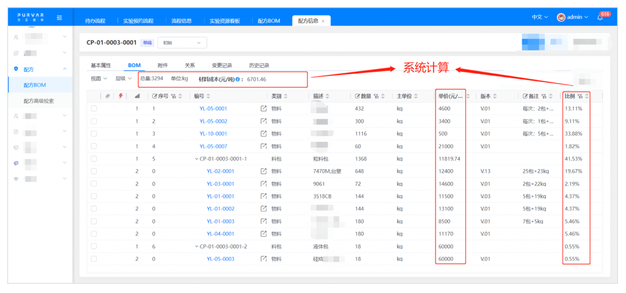Click the filter icon in 序号 column header

tap(173, 96)
